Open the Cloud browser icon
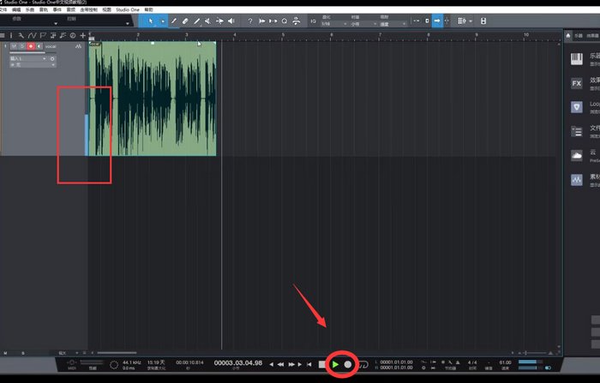 [x=577, y=155]
